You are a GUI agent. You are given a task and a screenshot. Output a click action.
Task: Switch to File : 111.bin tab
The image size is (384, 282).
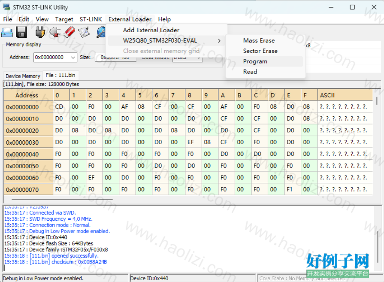[60, 75]
